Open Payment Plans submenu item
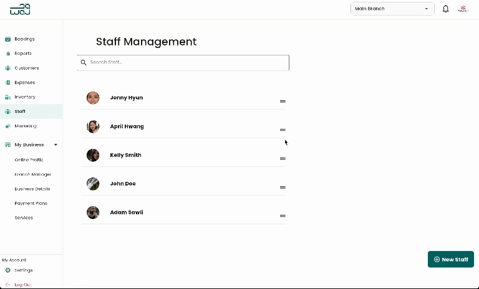The image size is (479, 289). tap(31, 203)
